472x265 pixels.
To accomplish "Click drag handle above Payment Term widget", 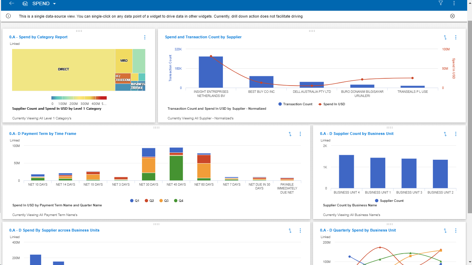I will coord(156,127).
